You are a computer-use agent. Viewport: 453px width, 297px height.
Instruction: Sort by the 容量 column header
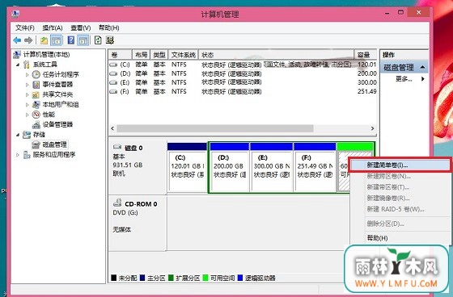point(366,55)
